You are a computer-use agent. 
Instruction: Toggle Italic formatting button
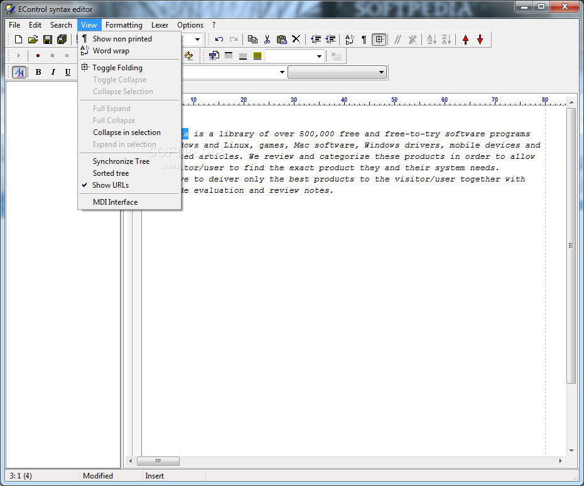53,72
